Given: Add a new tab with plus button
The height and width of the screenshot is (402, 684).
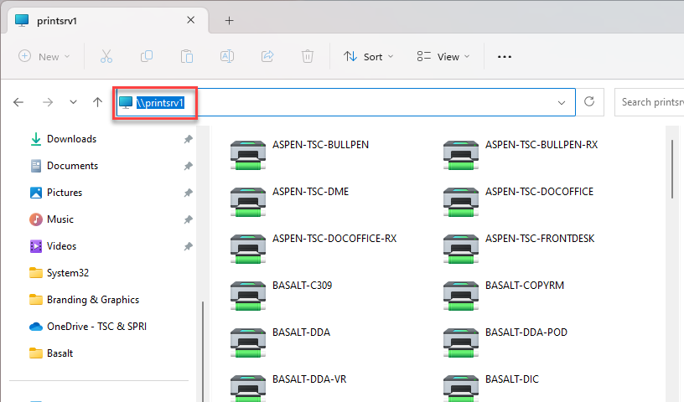Looking at the screenshot, I should [229, 20].
